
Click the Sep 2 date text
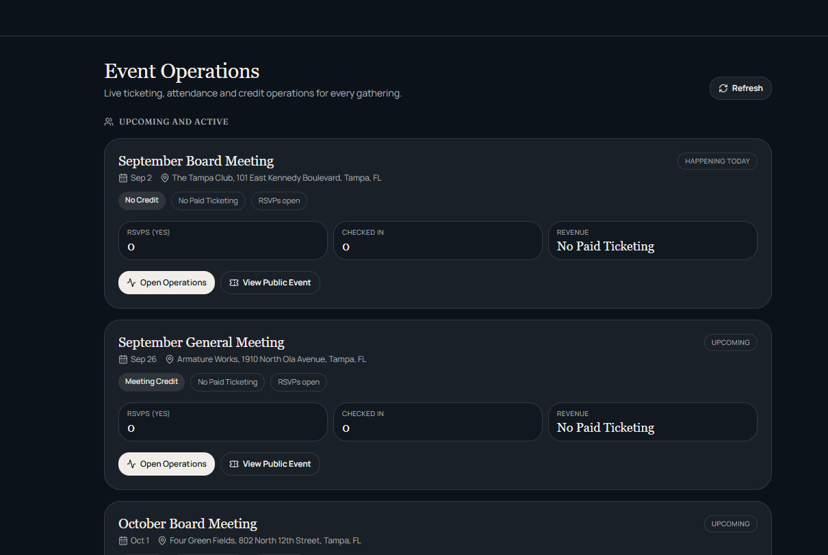(x=141, y=178)
